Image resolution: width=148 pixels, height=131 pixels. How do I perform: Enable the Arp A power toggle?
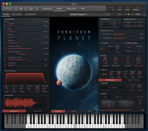point(124,22)
